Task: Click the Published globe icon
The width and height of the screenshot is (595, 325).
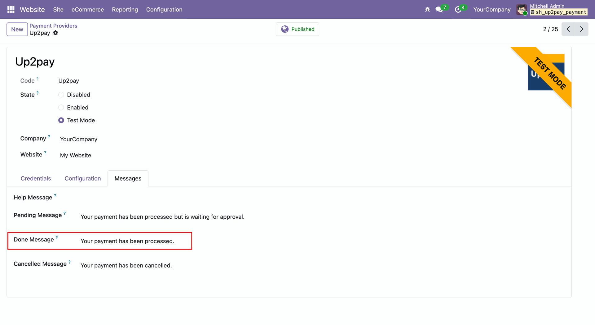Action: 285,29
